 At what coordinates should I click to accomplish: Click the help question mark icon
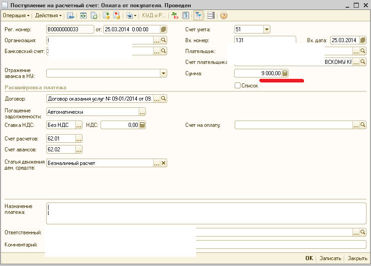223,15
